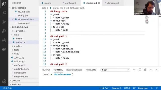The image size is (161, 90).
Task: Open actions.py in the file tree
Action: point(19,61)
